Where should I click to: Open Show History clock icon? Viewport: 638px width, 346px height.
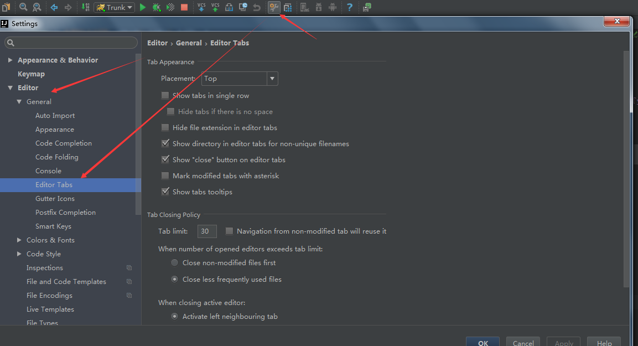coord(243,7)
